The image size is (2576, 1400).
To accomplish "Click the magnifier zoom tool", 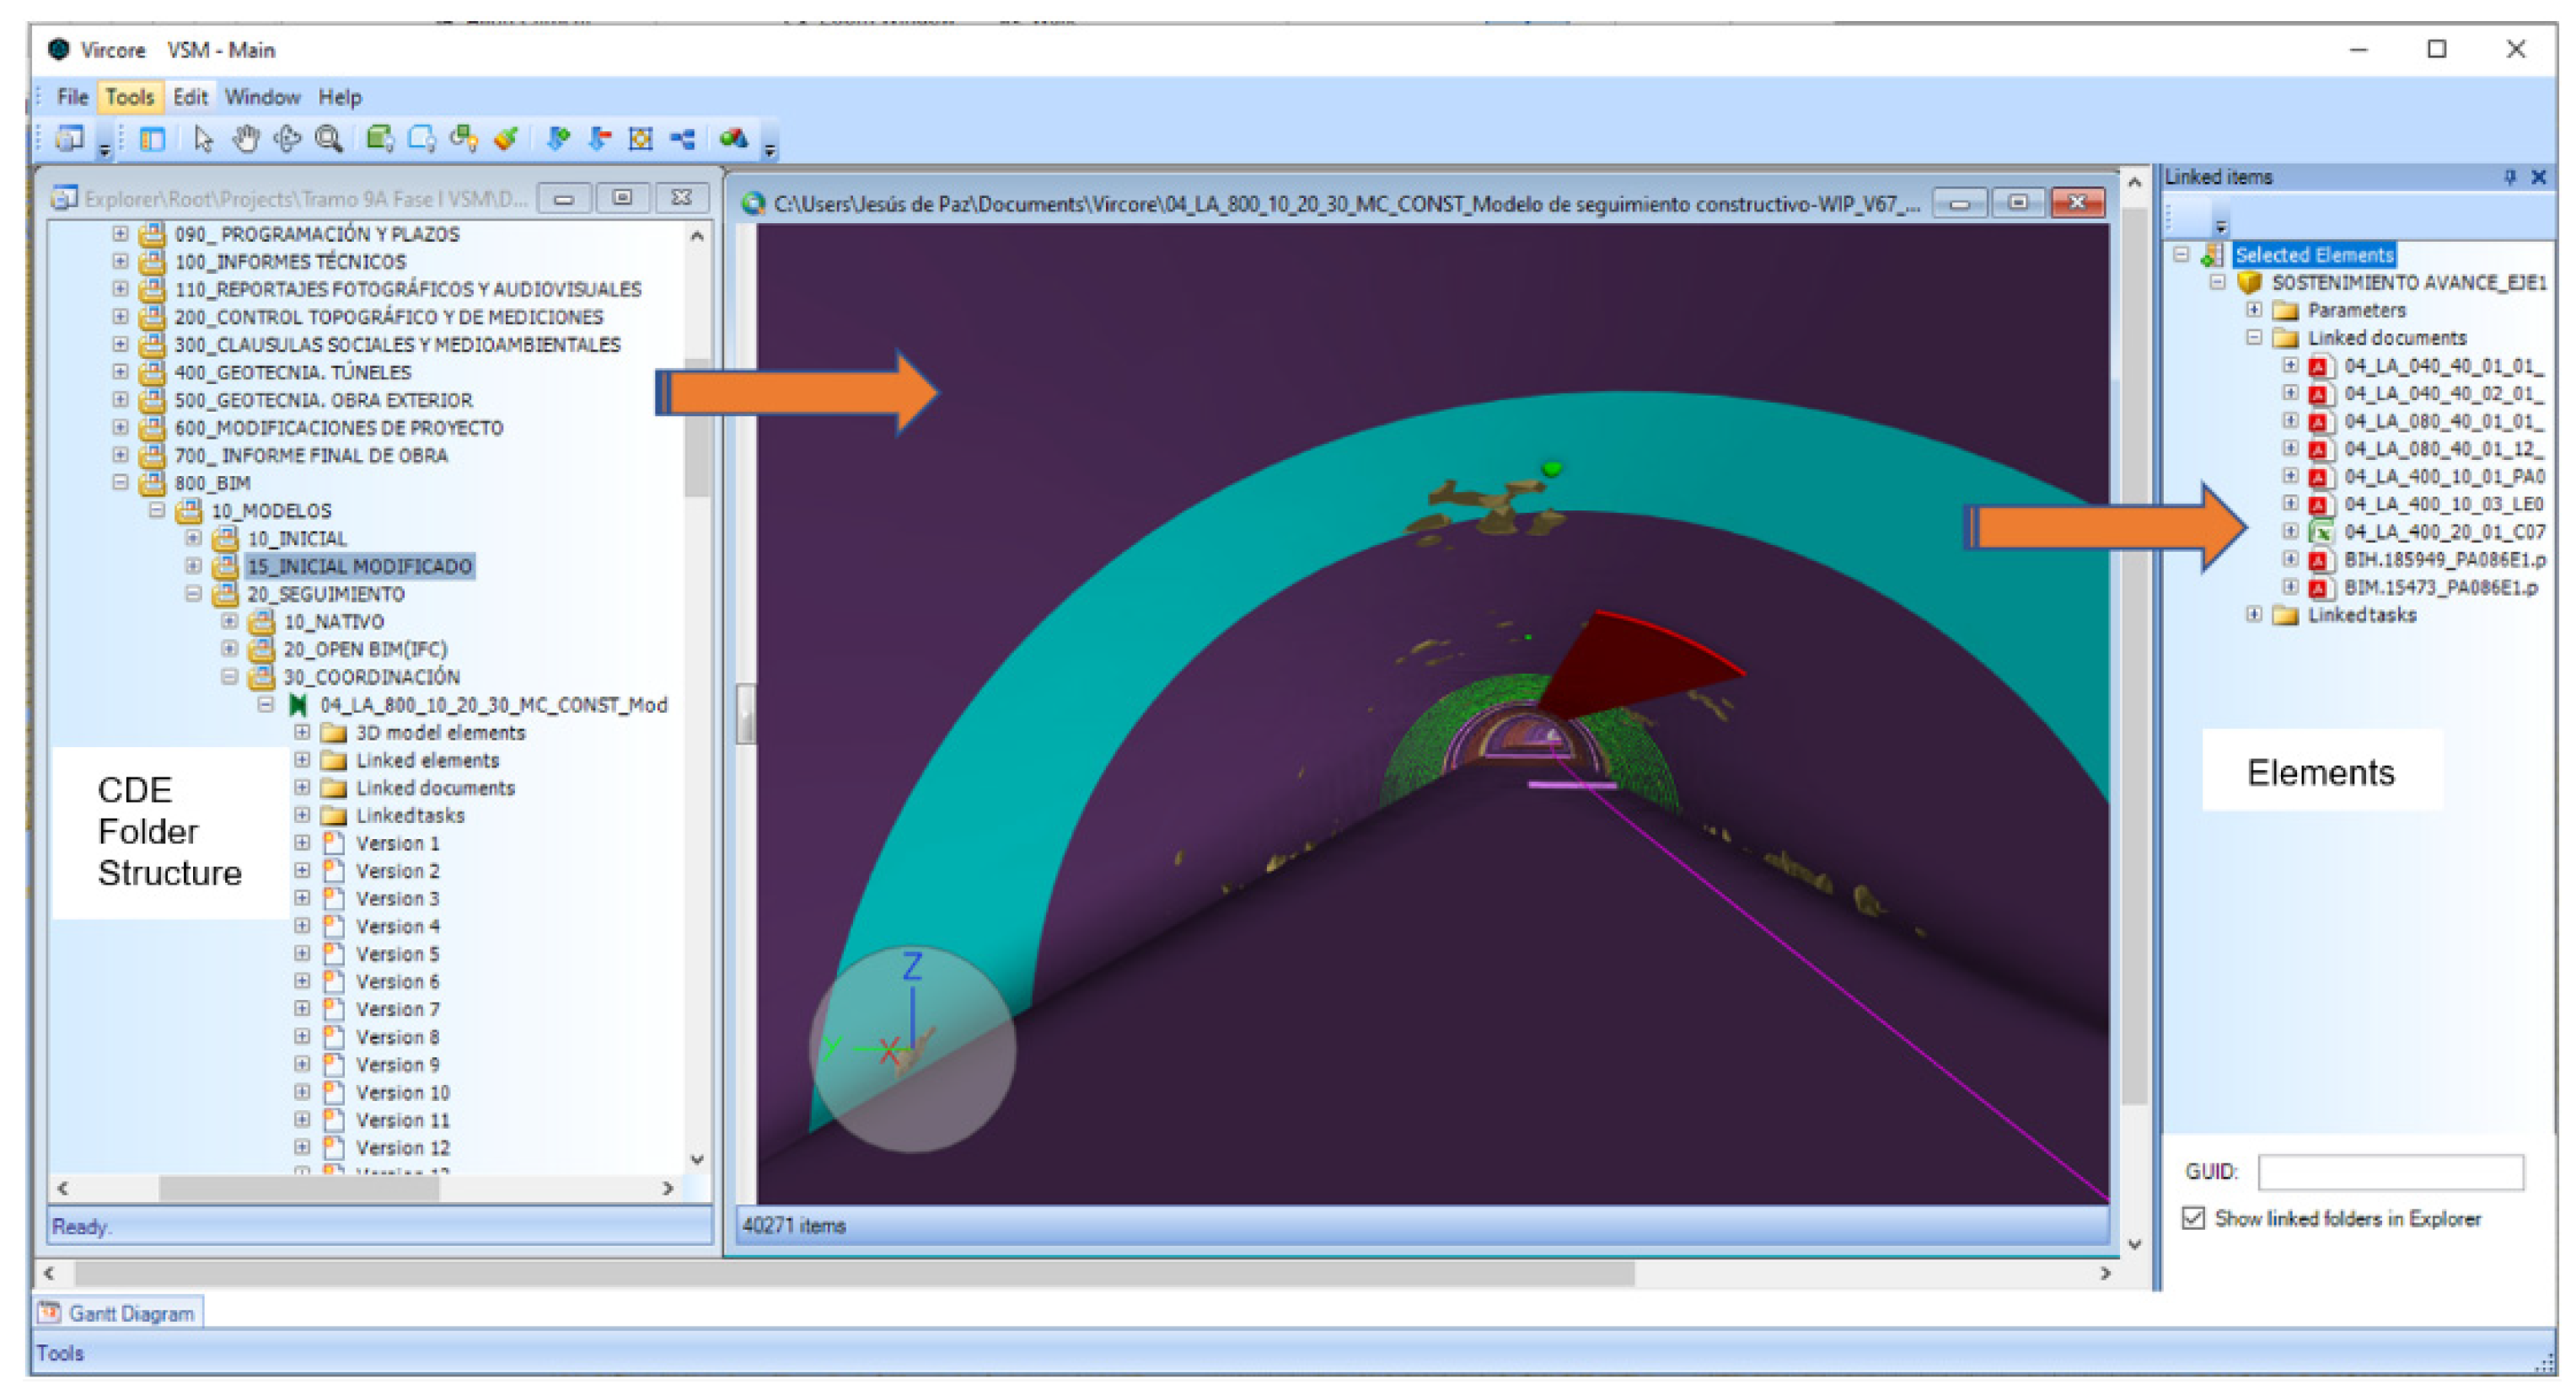I will pyautogui.click(x=328, y=139).
